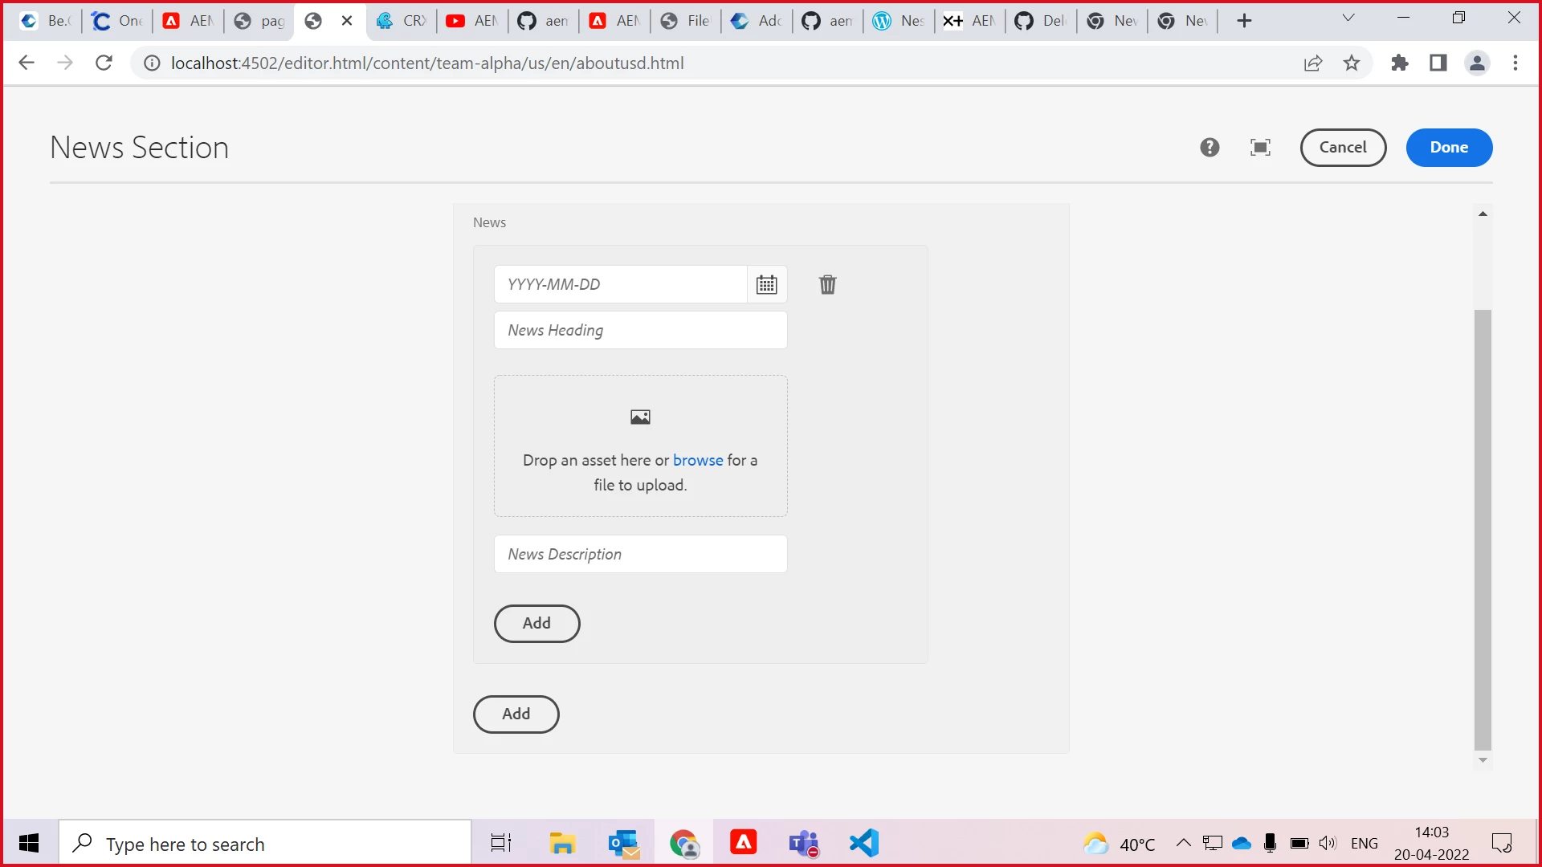
Task: Expand the browser tab search chevron
Action: click(1348, 18)
